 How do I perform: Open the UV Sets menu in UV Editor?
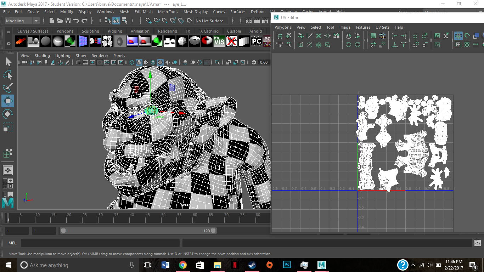coord(382,27)
